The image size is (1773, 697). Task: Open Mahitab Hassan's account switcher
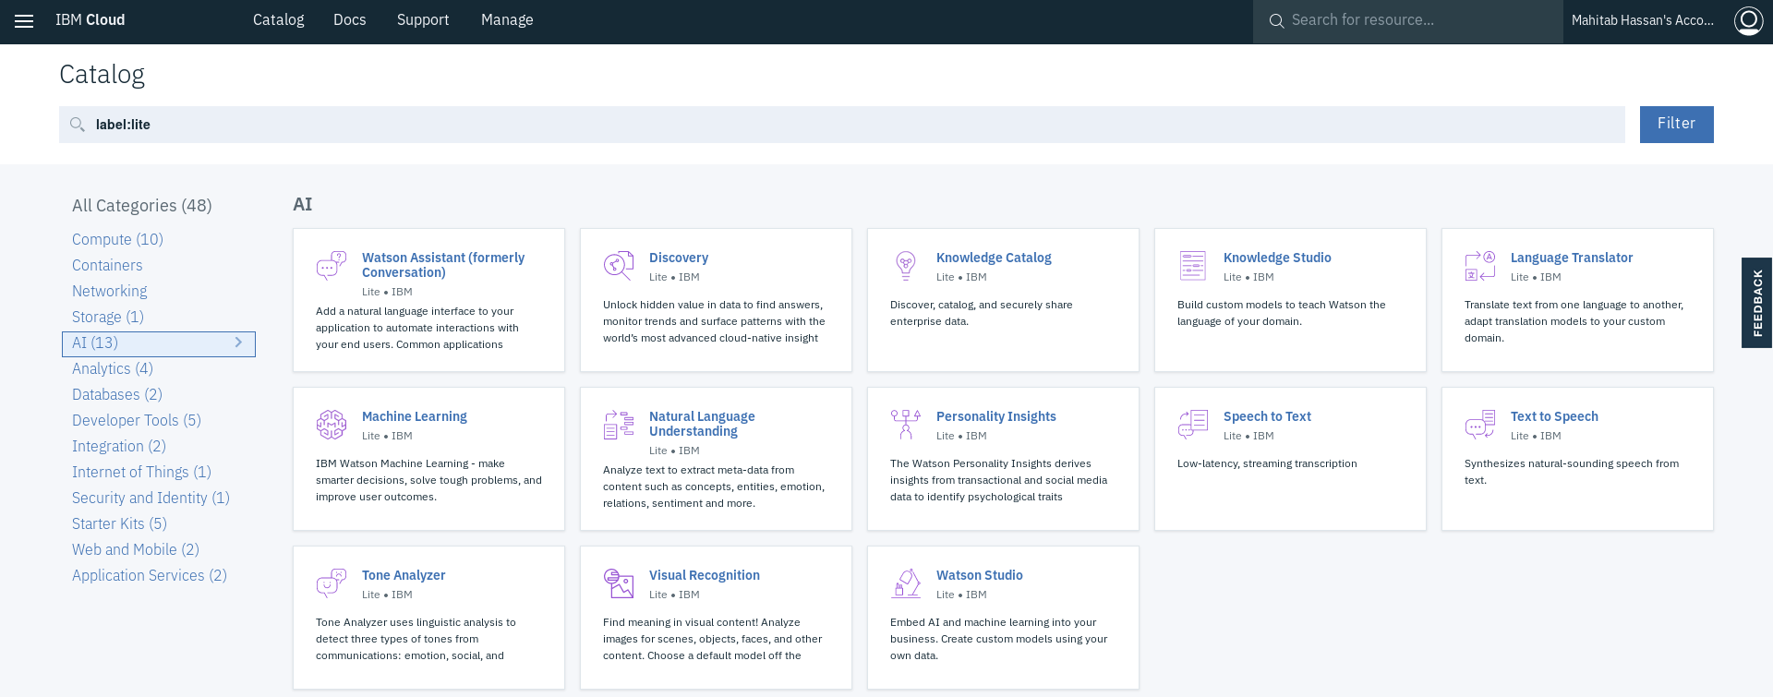[x=1642, y=20]
